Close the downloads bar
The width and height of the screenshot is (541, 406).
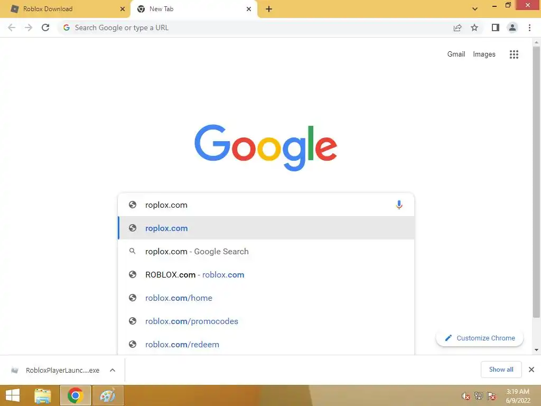(x=531, y=370)
